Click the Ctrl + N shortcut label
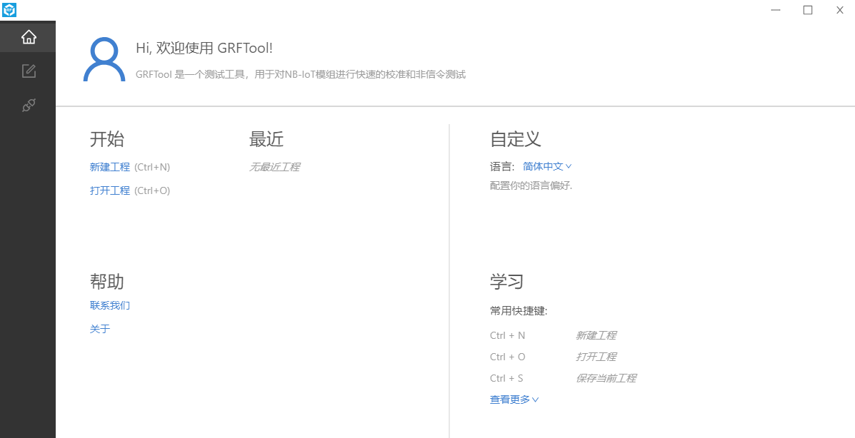This screenshot has height=438, width=855. tap(507, 335)
